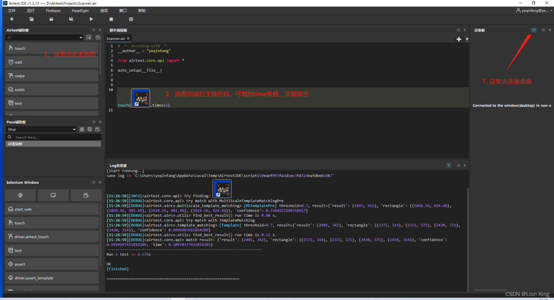The width and height of the screenshot is (554, 300).
Task: Select the text command in Airtest assistant
Action: point(52,104)
